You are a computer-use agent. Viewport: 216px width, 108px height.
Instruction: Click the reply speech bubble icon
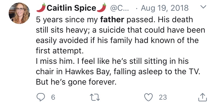coord(41,97)
